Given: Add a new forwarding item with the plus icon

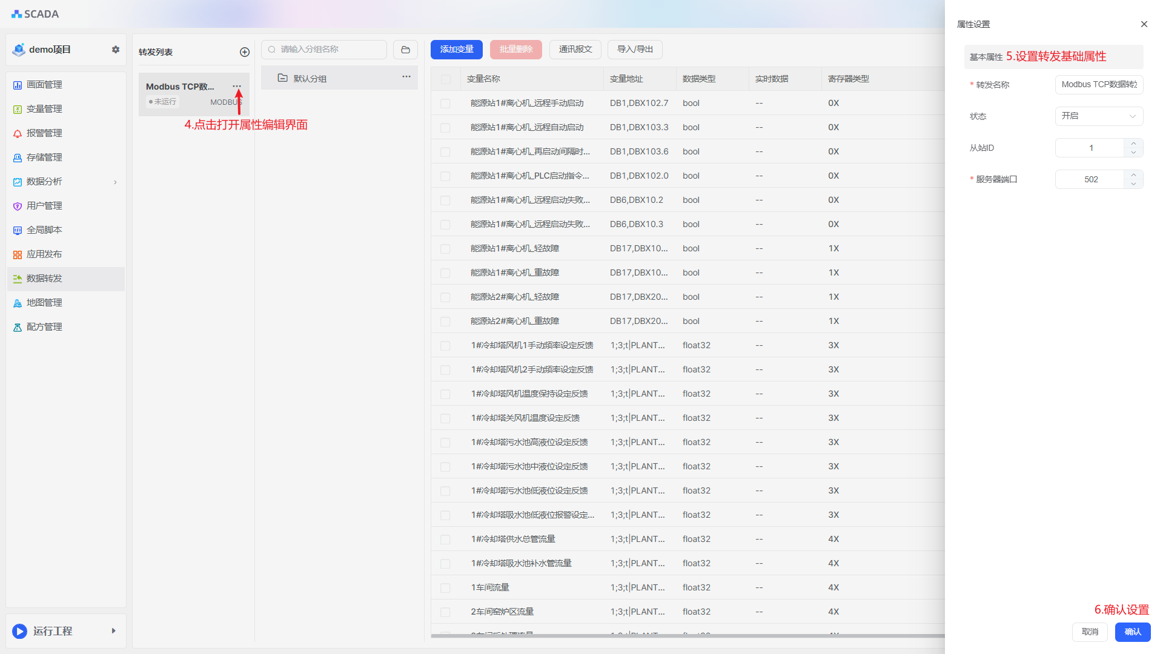Looking at the screenshot, I should pos(245,52).
